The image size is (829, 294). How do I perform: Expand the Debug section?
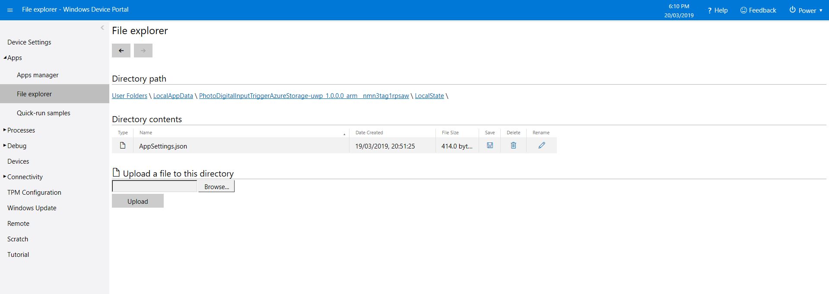5,145
